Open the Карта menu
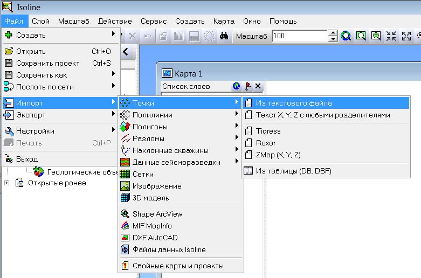 click(x=224, y=21)
